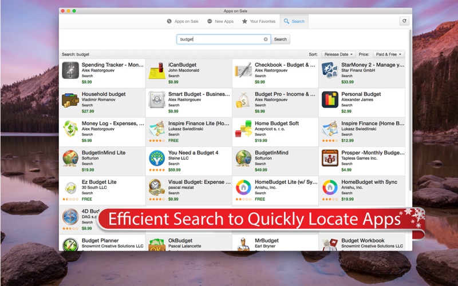Click the Ez Budget Lite icon
Viewport: 458px width, 286px height.
(70, 188)
